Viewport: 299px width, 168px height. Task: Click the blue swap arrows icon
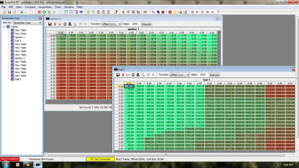[x=158, y=12]
